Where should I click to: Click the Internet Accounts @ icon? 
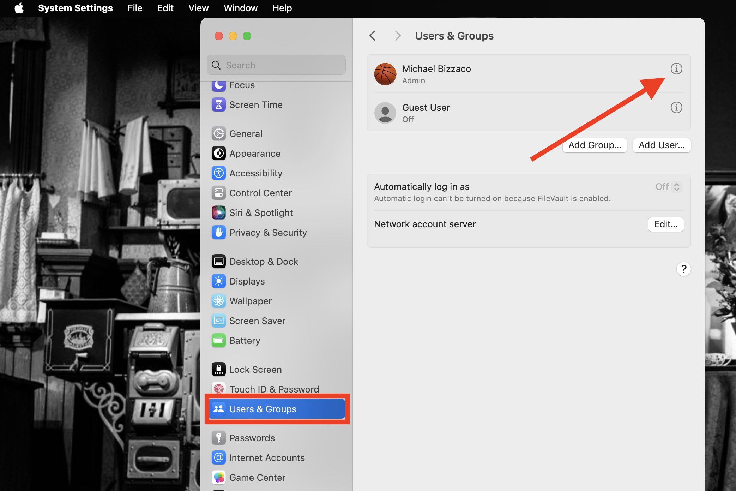pyautogui.click(x=218, y=458)
